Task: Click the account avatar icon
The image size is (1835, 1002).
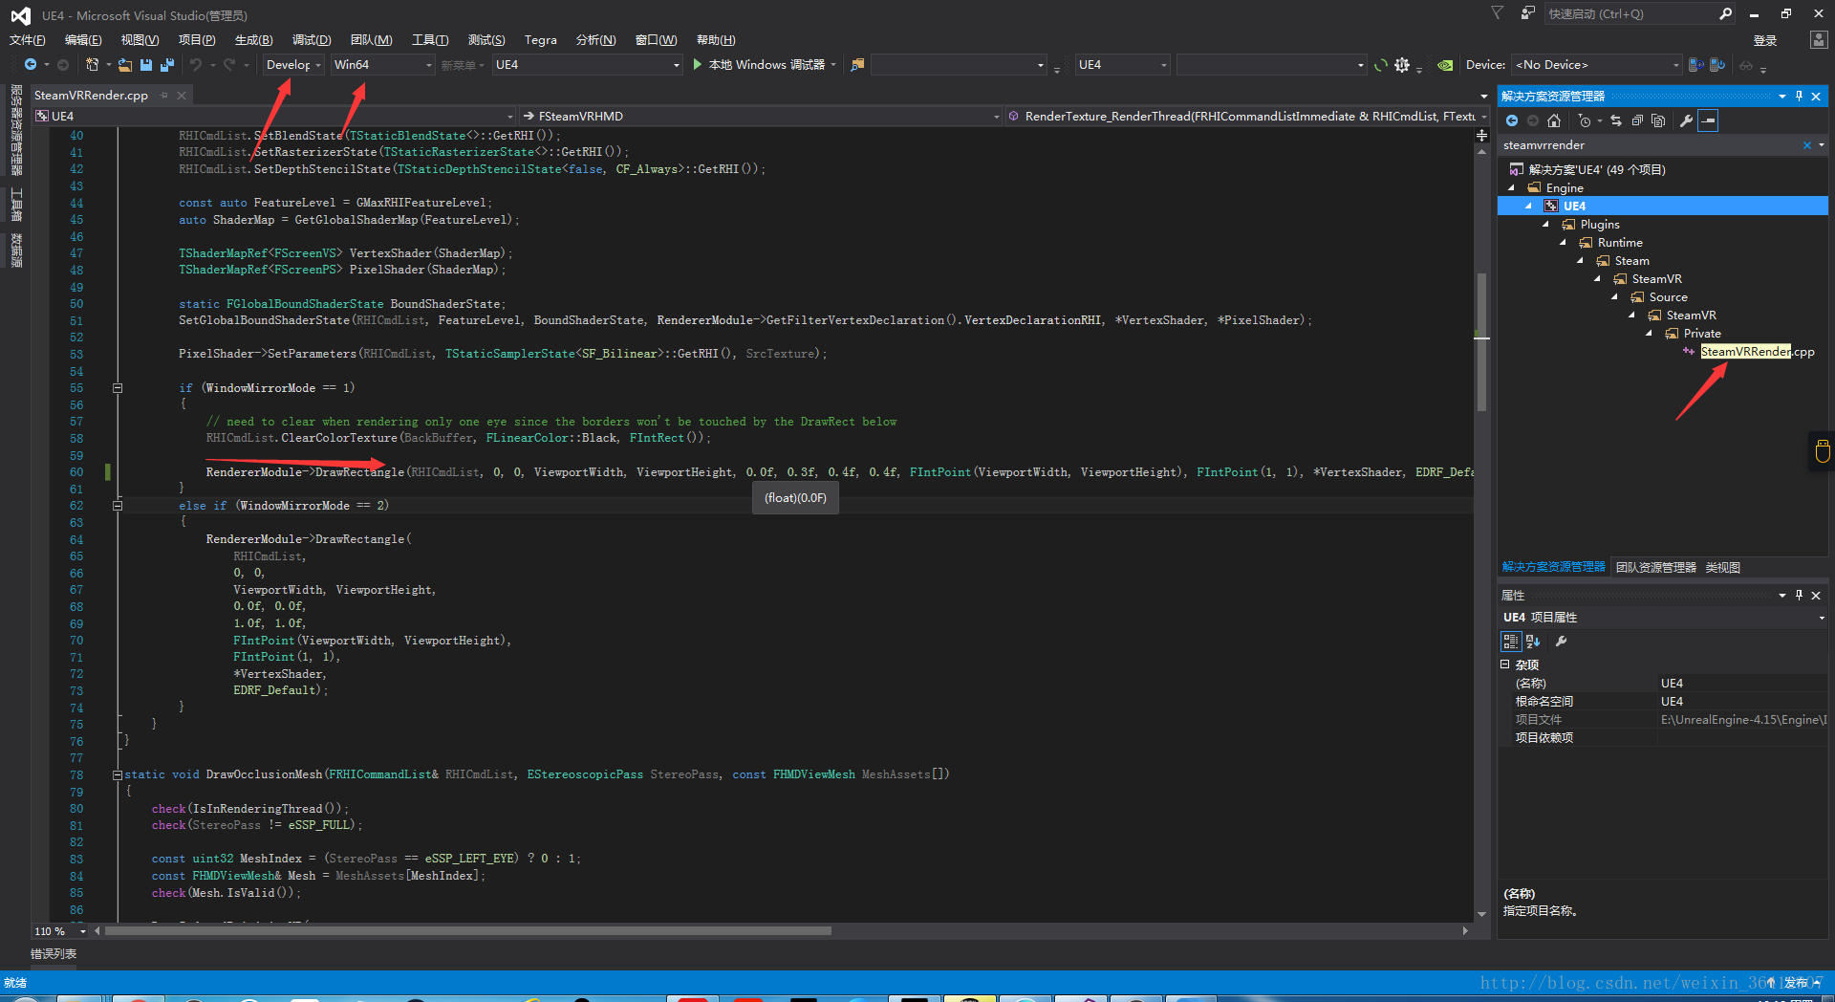Action: point(1819,40)
